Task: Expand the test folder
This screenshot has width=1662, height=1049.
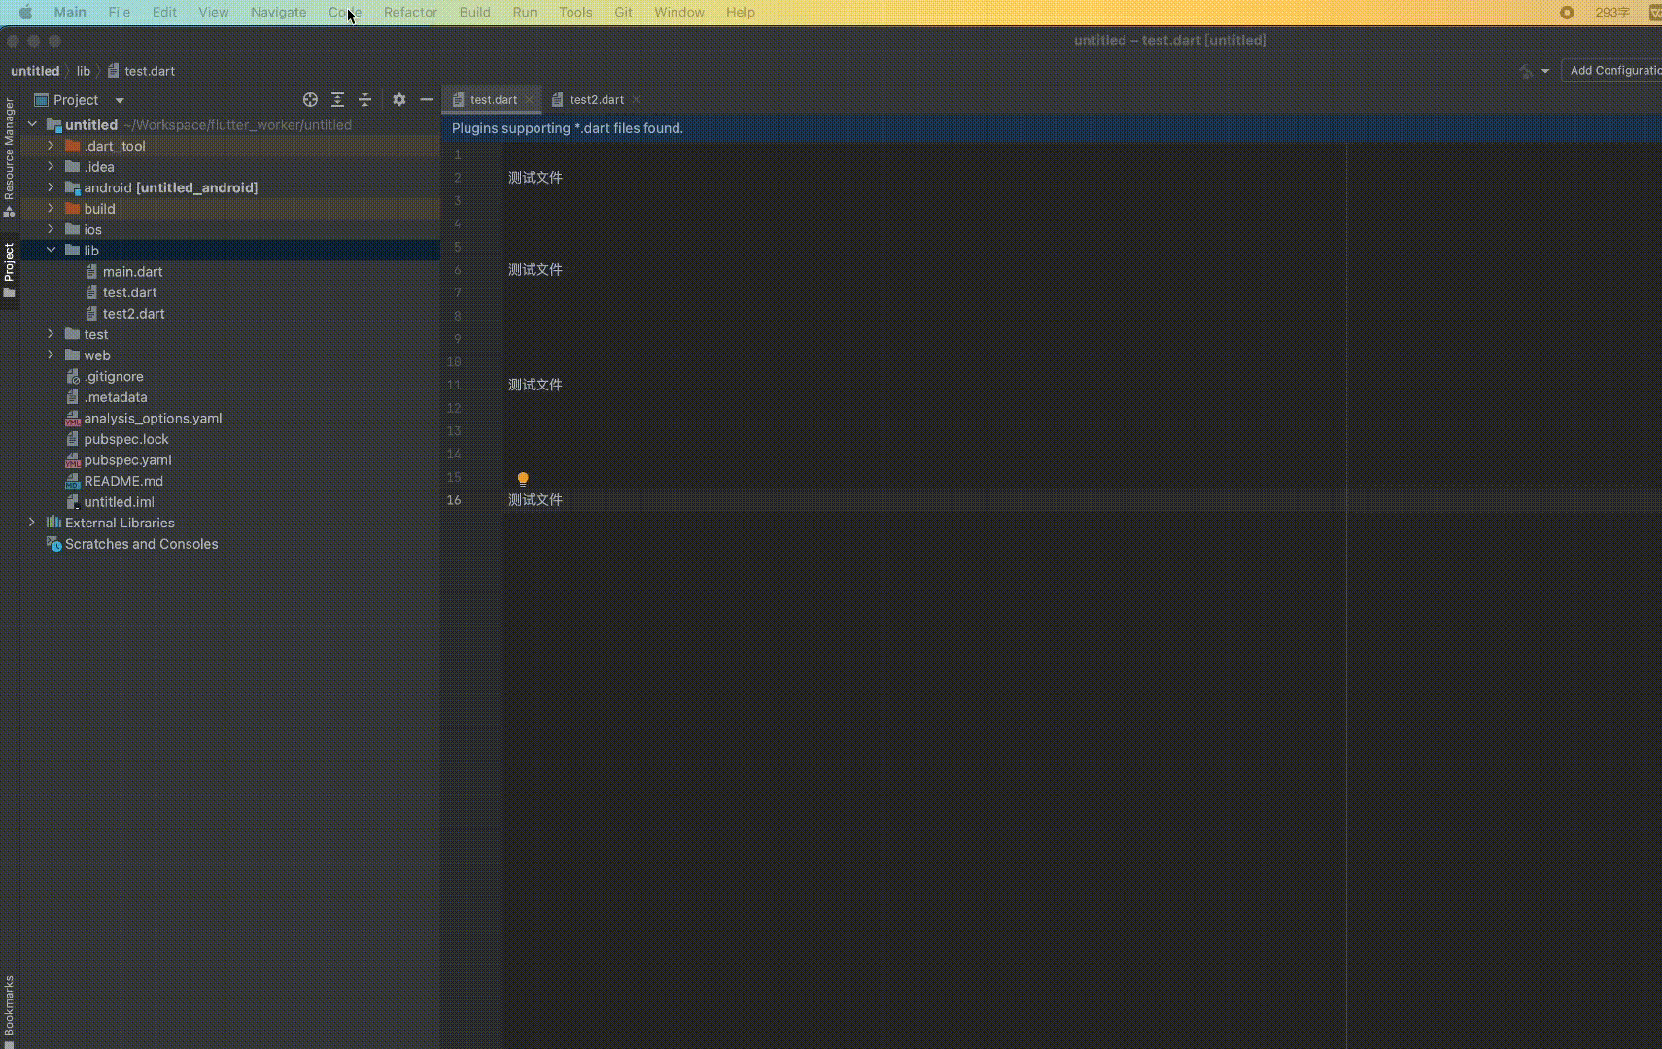Action: tap(52, 334)
